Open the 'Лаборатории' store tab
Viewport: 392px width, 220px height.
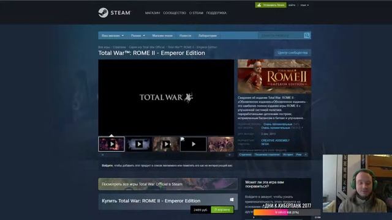[208, 35]
